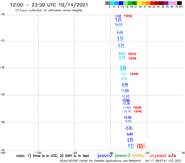The height and width of the screenshot is (163, 185).
Task: Click the -30 latitude axis label
Action: (2, 150)
